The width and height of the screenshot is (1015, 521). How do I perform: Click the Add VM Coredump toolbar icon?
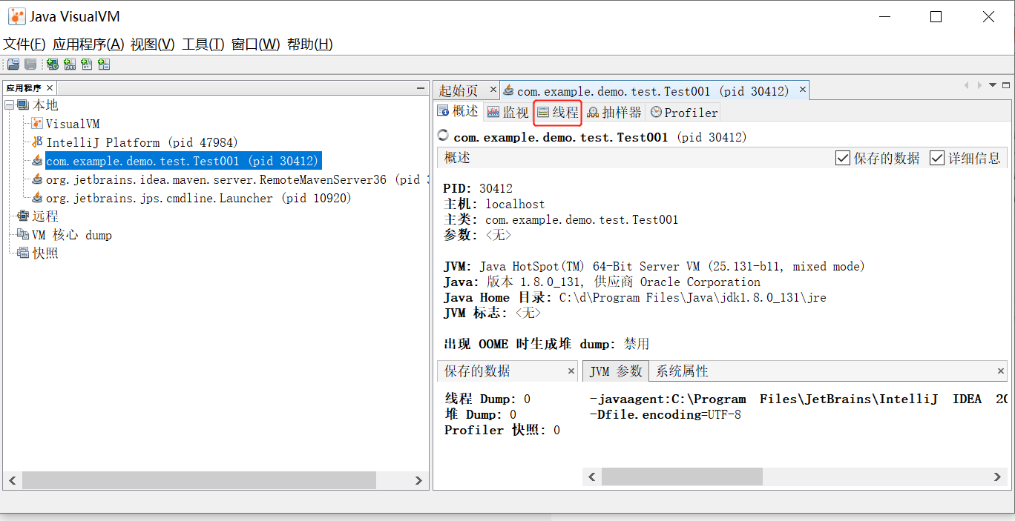[x=87, y=64]
